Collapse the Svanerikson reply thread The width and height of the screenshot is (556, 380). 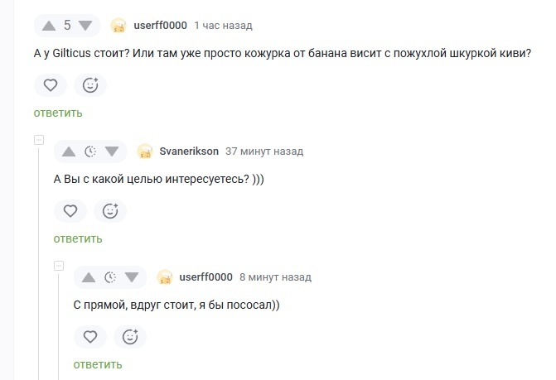[x=38, y=139]
